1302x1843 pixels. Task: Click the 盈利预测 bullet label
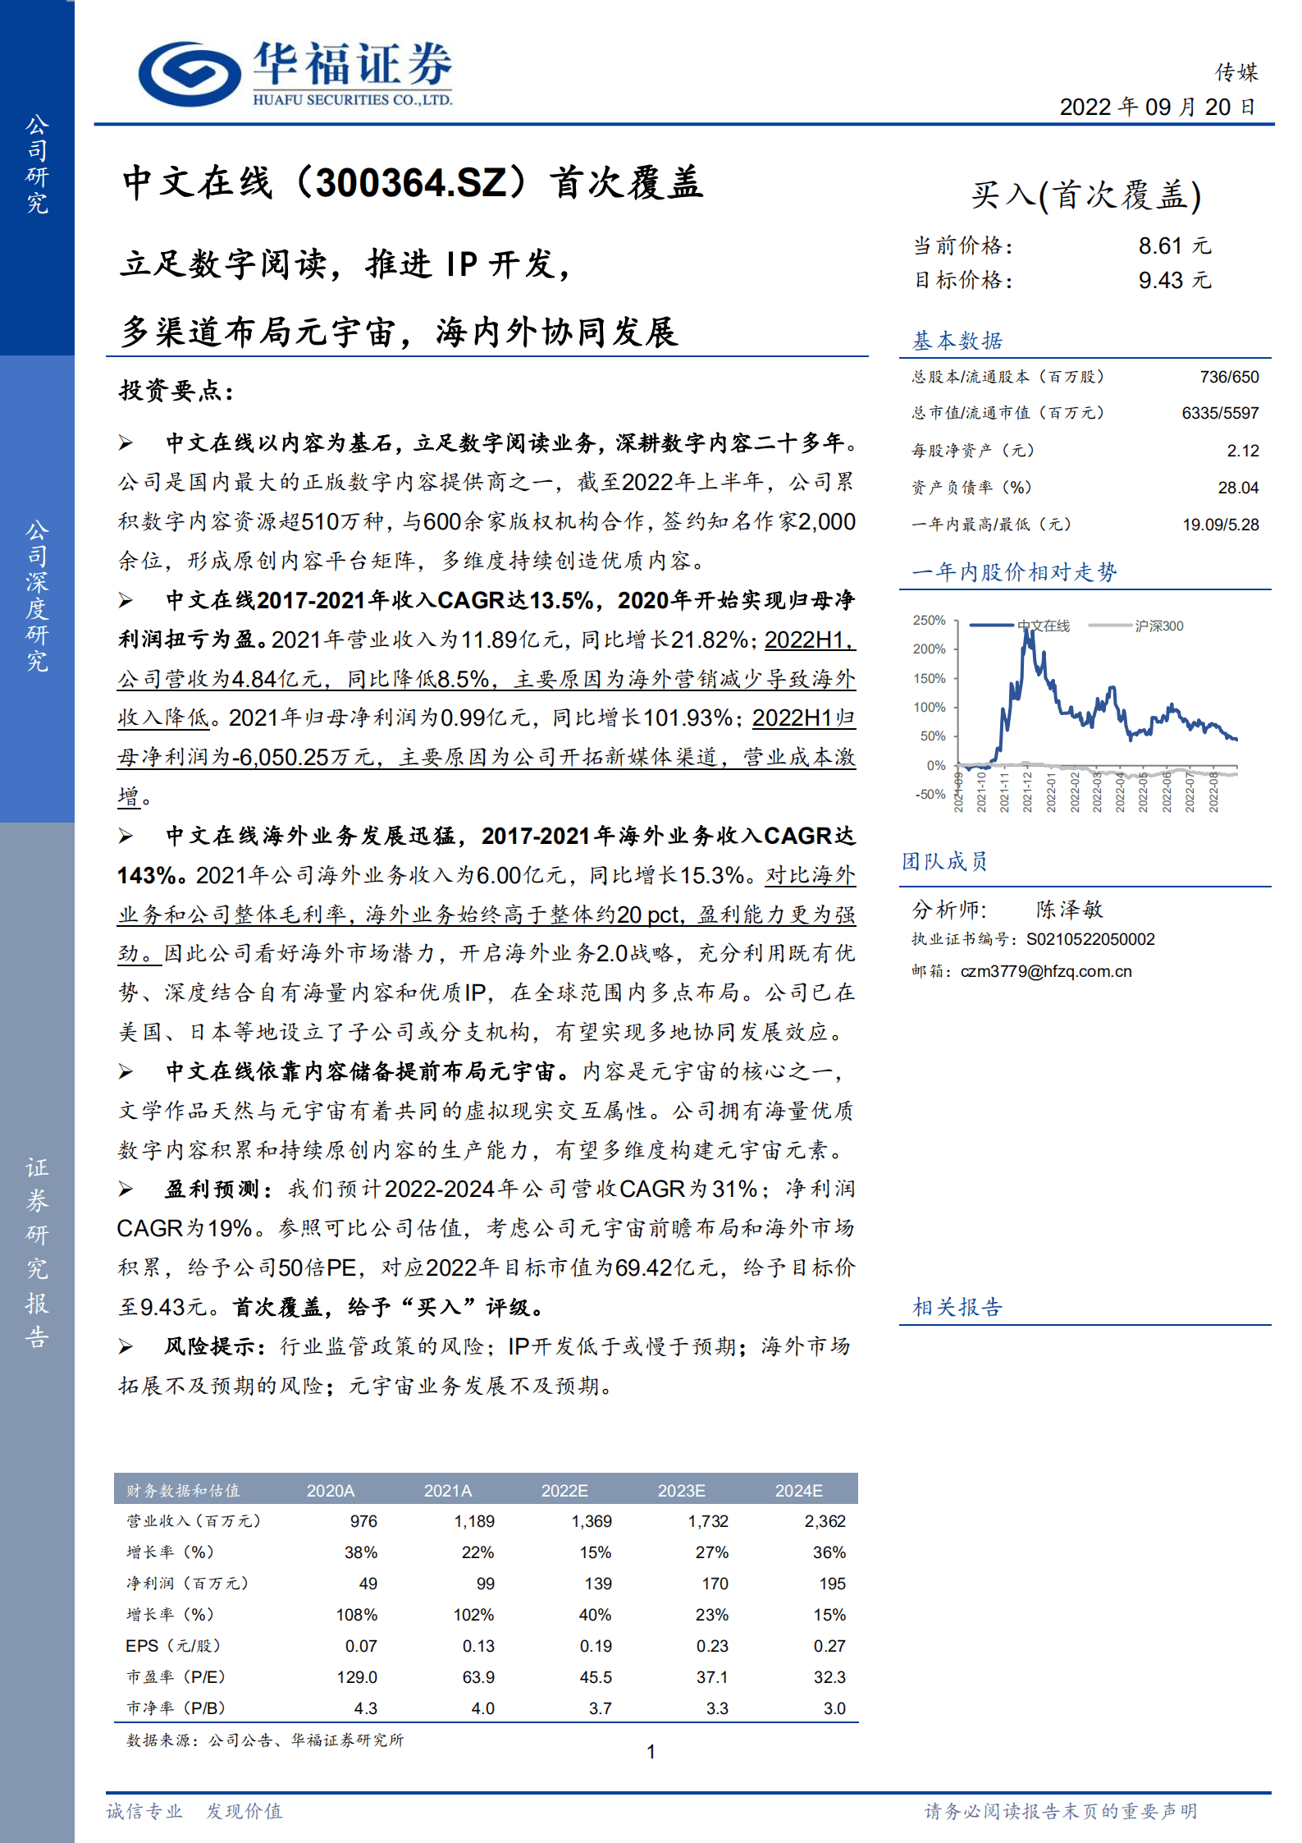click(x=219, y=1189)
